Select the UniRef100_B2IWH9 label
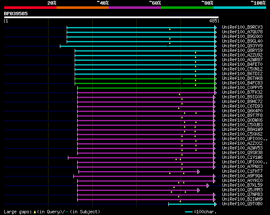The image size is (270, 215). click(x=242, y=199)
